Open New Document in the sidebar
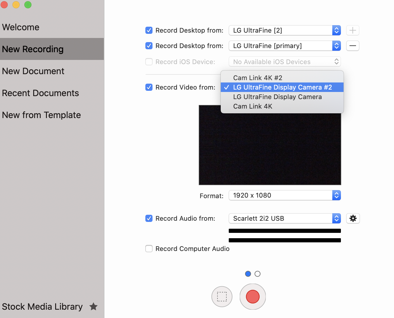Screen dimensions: 394x318 coord(52,71)
